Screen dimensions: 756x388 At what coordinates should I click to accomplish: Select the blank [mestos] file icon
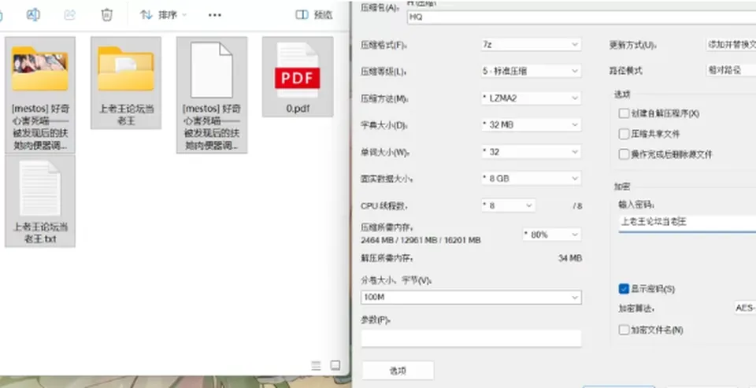(x=212, y=95)
